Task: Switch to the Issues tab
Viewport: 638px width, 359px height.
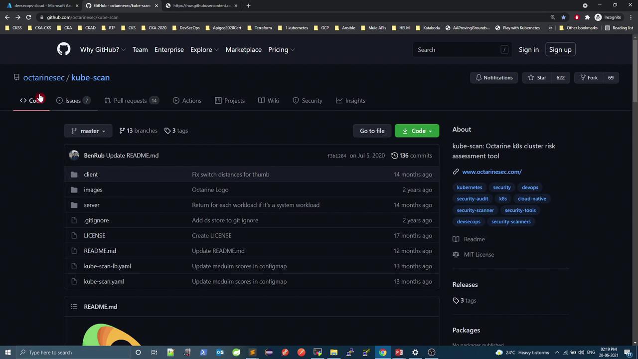Action: point(73,101)
